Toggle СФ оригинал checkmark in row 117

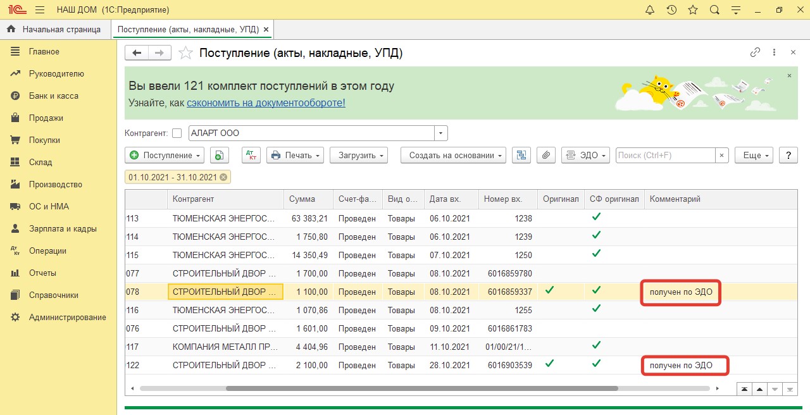(x=595, y=345)
